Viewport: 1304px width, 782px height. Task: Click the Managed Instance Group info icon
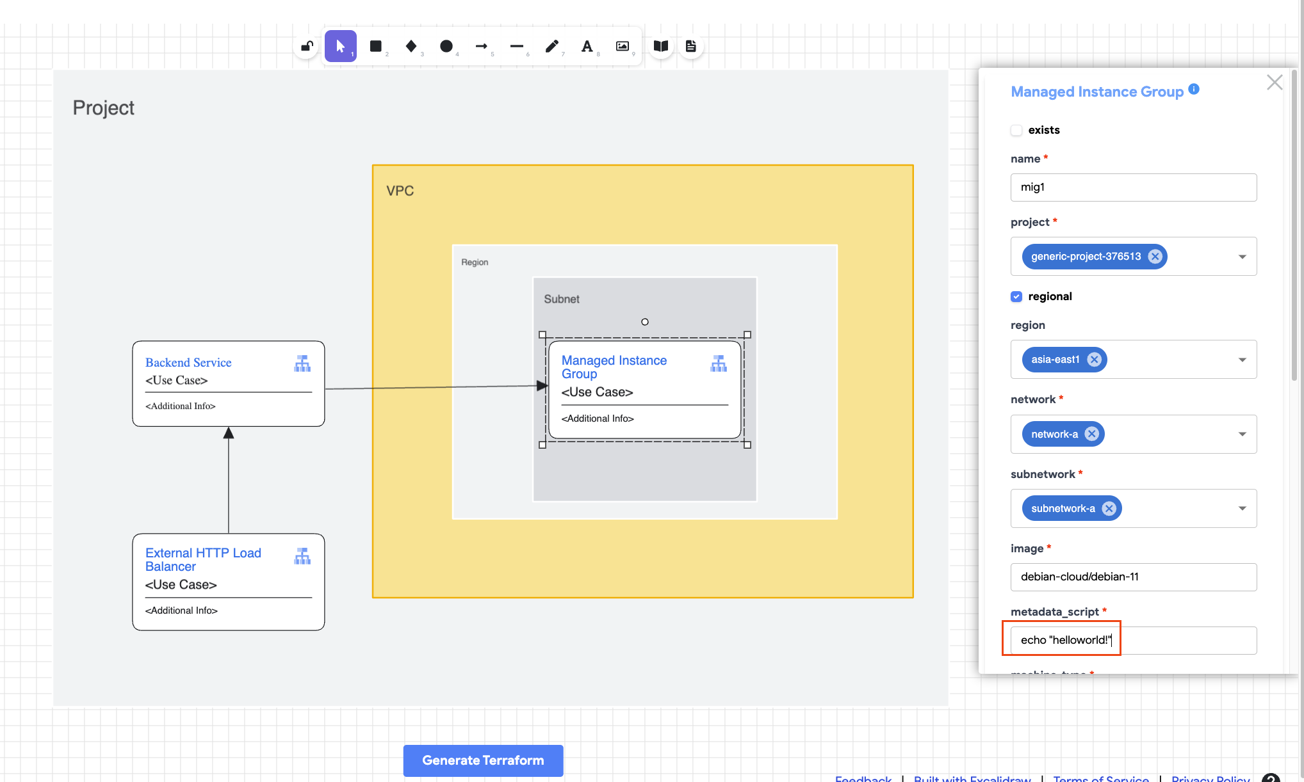point(1194,90)
